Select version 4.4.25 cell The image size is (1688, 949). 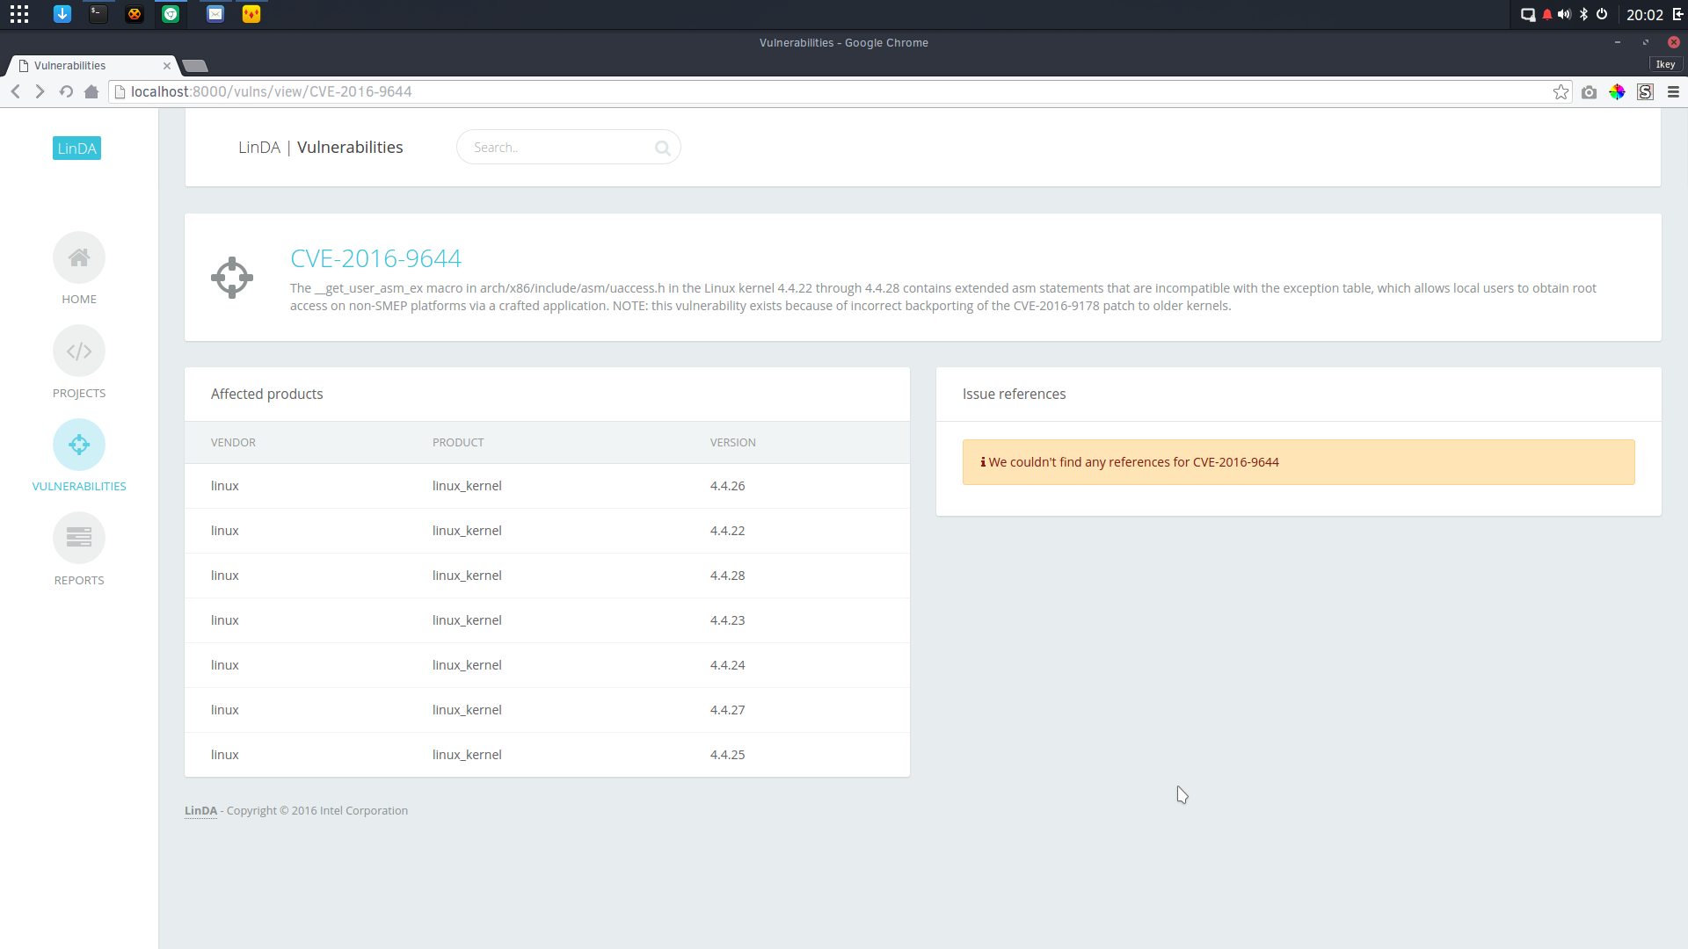pyautogui.click(x=727, y=755)
